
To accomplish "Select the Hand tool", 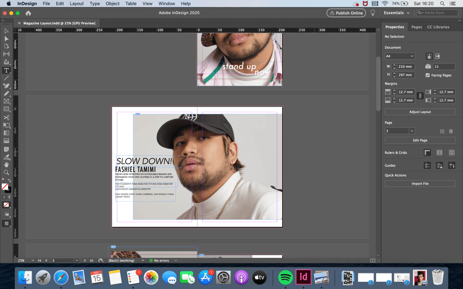I will click(6, 165).
